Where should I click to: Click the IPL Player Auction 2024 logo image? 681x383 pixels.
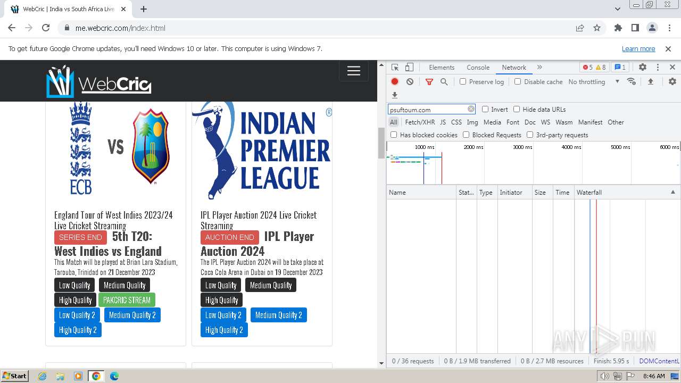(262, 151)
